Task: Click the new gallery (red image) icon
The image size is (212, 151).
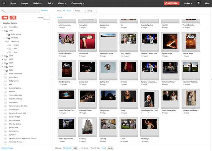Action: tap(13, 17)
